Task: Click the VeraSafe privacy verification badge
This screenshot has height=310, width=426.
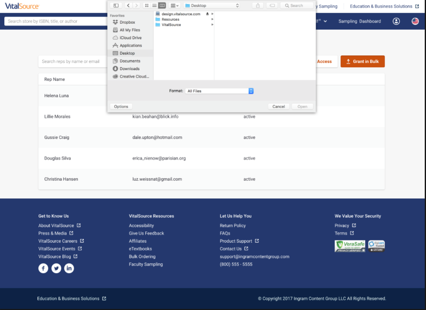Action: click(x=350, y=246)
